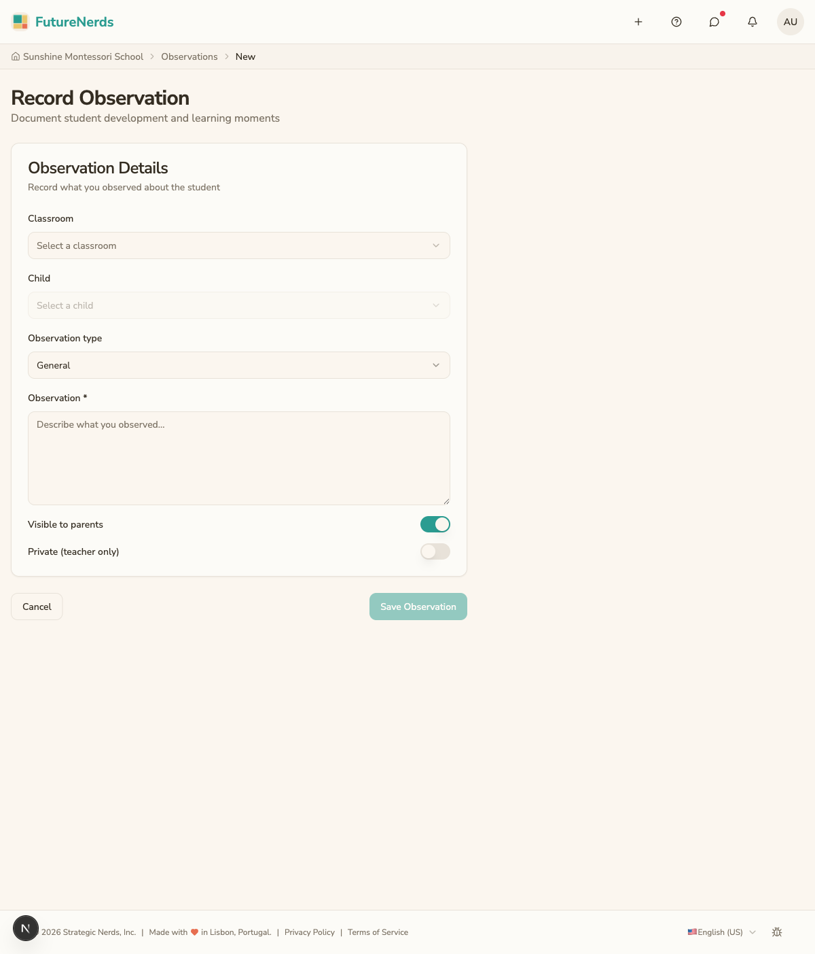The image size is (815, 954).
Task: Click the New breadcrumb item
Action: click(245, 56)
